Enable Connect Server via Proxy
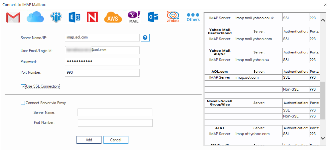This screenshot has height=151, width=331. (x=23, y=103)
